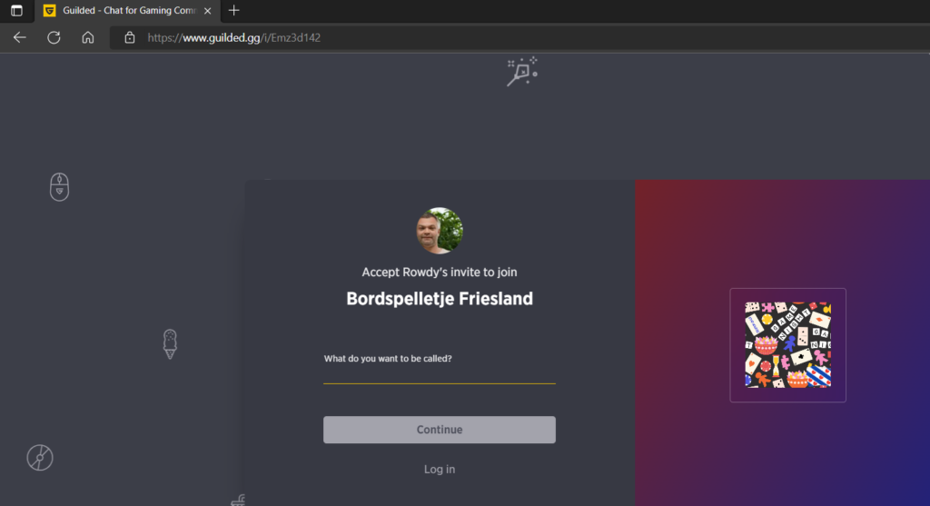
Task: Click the Continue button
Action: (x=440, y=430)
